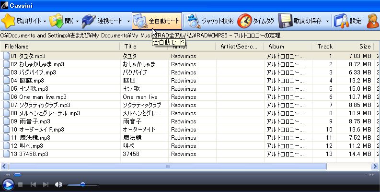Skip to next track
Image resolution: width=380 pixels, height=192 pixels.
pyautogui.click(x=46, y=185)
